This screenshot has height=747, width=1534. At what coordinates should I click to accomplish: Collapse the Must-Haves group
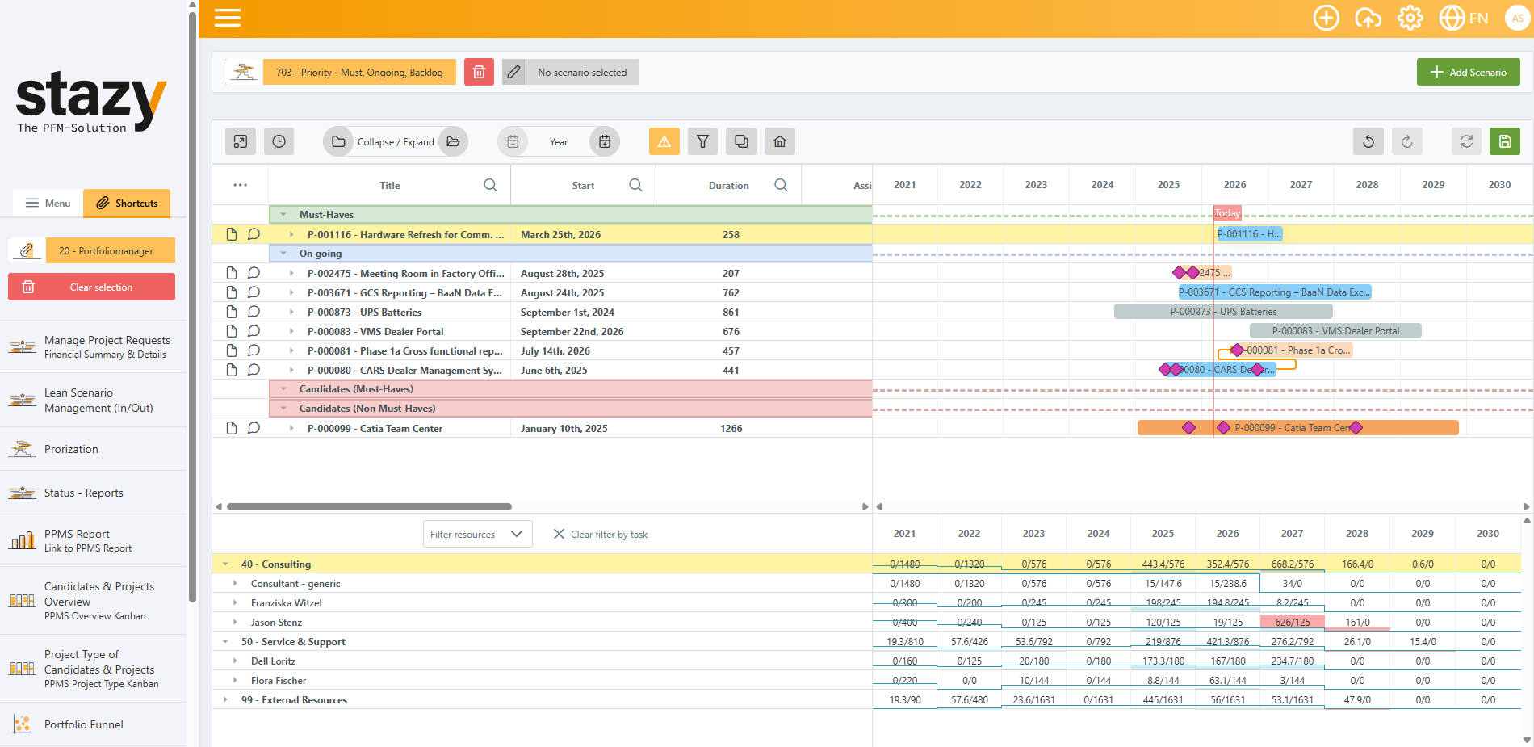(x=283, y=214)
